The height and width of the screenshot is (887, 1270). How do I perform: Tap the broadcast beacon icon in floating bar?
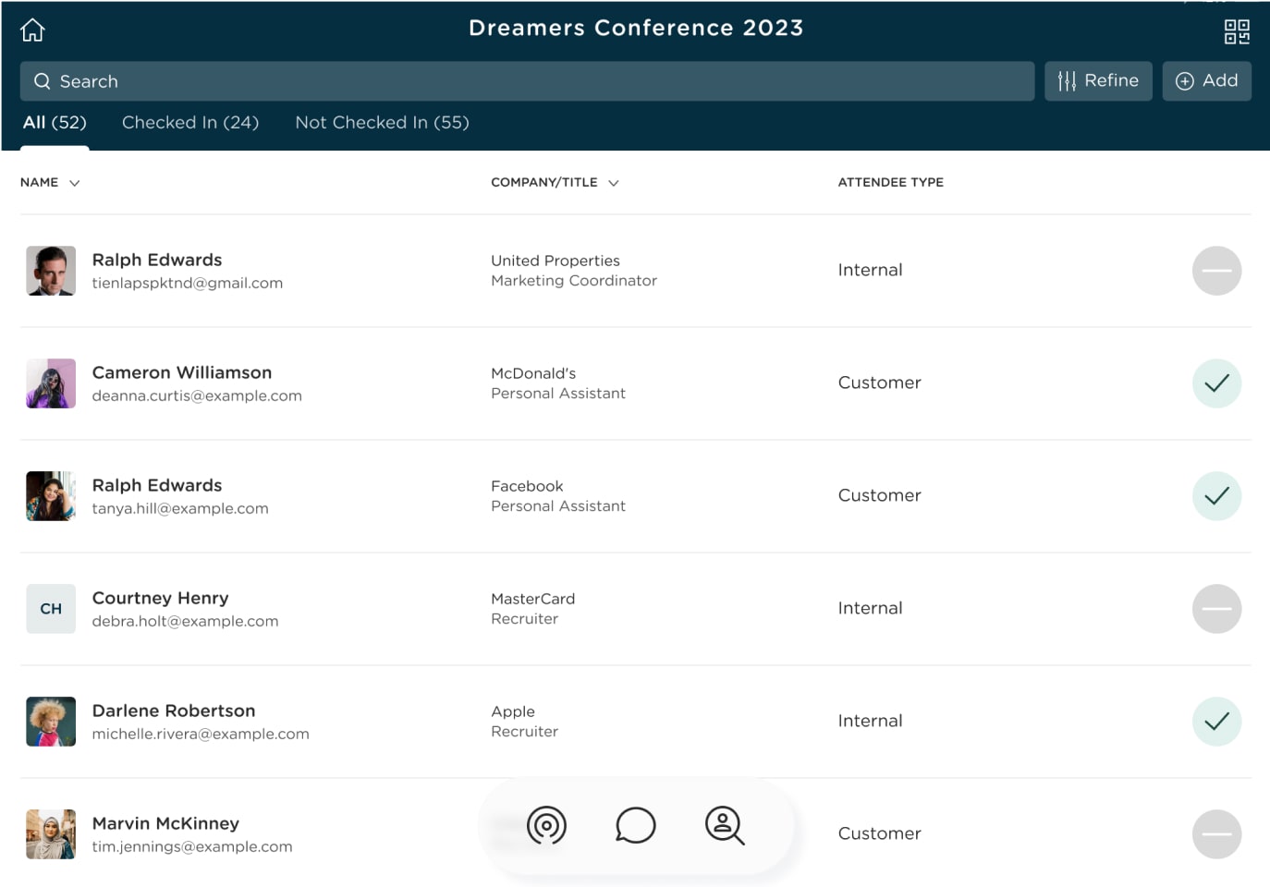546,825
